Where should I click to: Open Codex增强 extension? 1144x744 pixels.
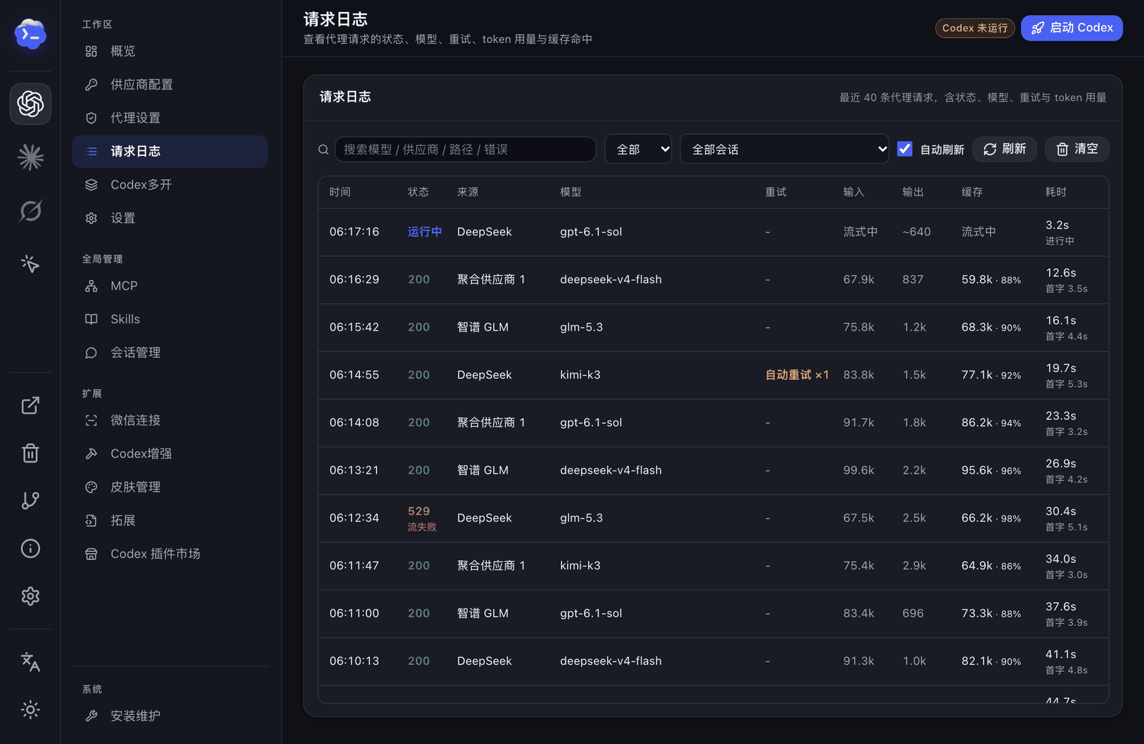click(170, 454)
